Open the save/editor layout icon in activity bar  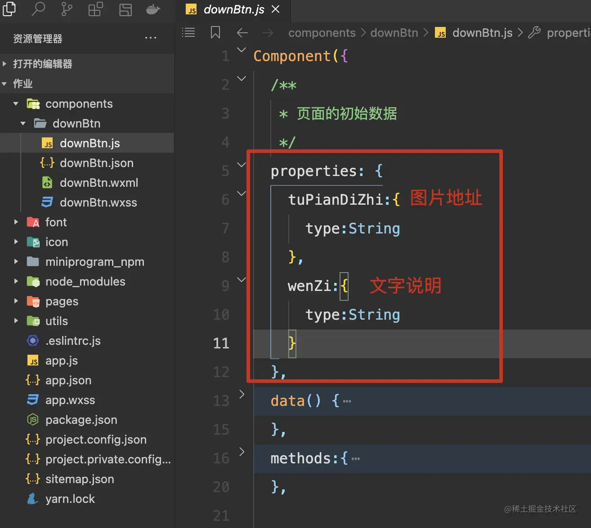point(125,9)
